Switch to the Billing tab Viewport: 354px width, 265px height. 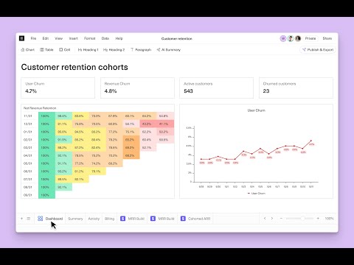[109, 219]
